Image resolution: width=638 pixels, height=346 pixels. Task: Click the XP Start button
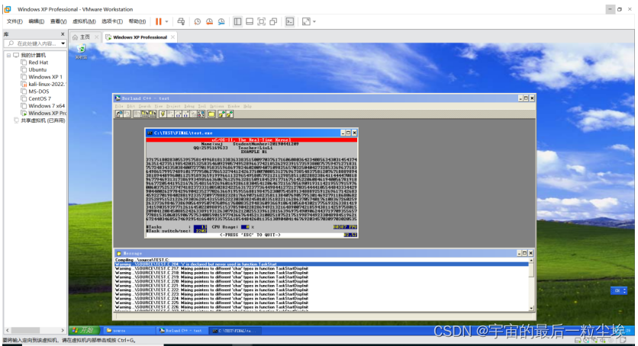85,330
